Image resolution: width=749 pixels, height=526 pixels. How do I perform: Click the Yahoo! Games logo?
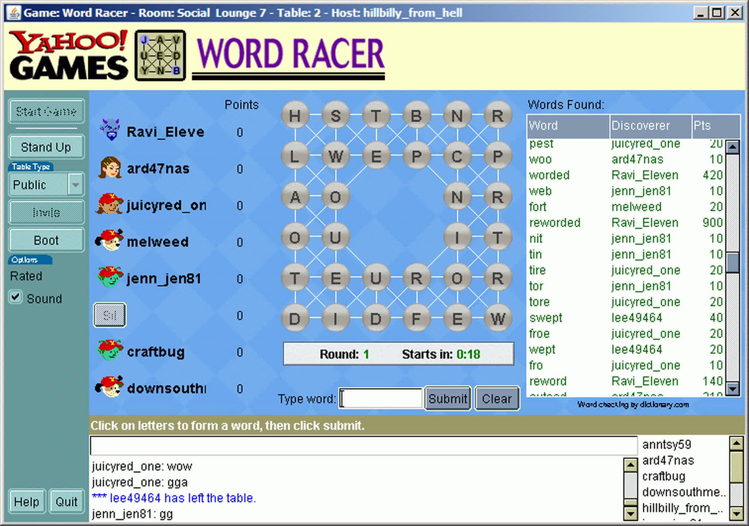point(68,55)
